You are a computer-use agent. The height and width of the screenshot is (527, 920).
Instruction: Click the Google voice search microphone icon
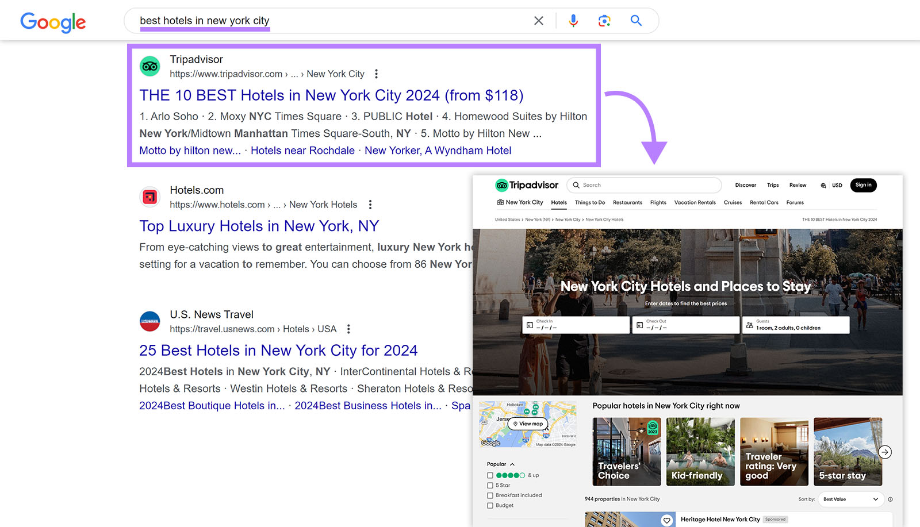(x=572, y=20)
